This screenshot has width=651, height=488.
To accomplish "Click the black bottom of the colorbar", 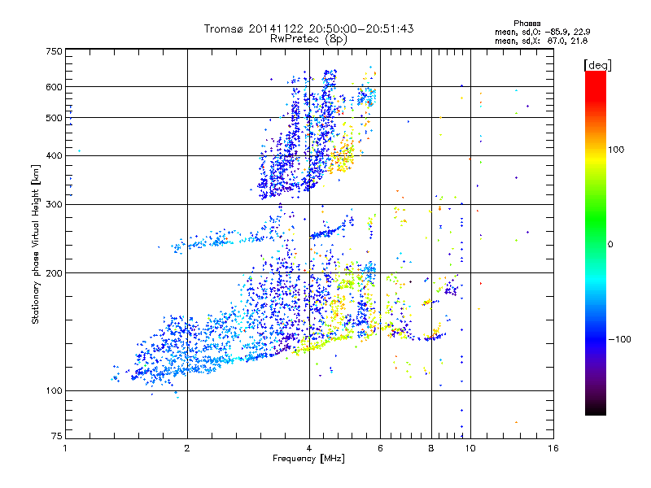I will pos(596,409).
